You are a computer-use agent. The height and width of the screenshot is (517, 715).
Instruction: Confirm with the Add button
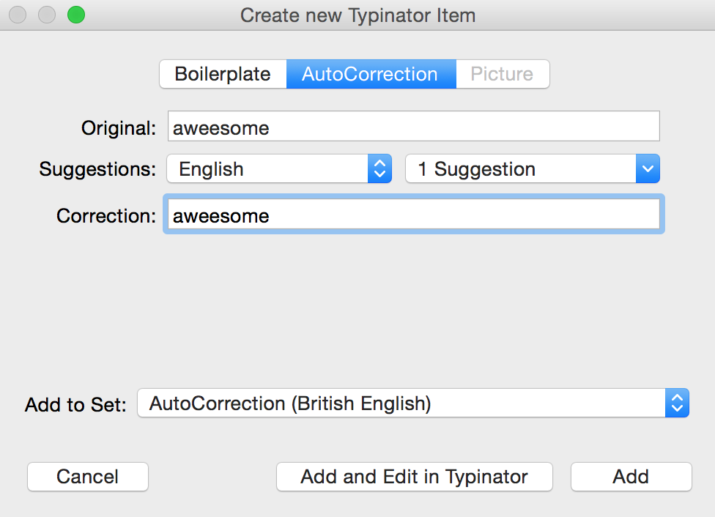pyautogui.click(x=631, y=477)
